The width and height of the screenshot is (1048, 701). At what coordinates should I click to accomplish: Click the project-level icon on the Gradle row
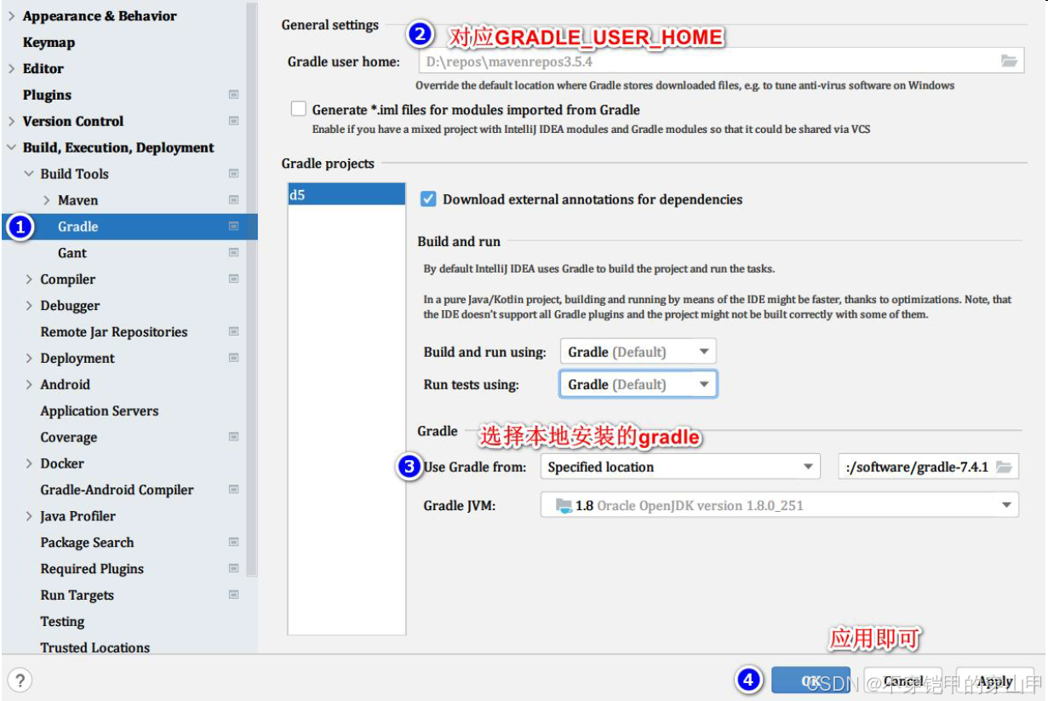(x=234, y=227)
